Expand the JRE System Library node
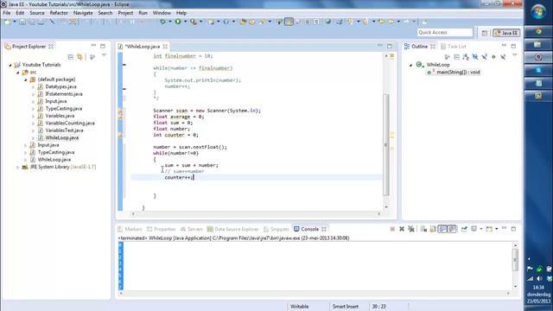 (x=17, y=167)
